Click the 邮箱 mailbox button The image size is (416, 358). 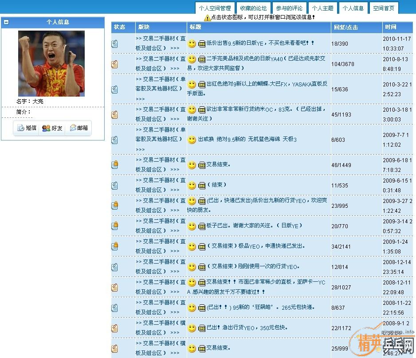pos(78,128)
